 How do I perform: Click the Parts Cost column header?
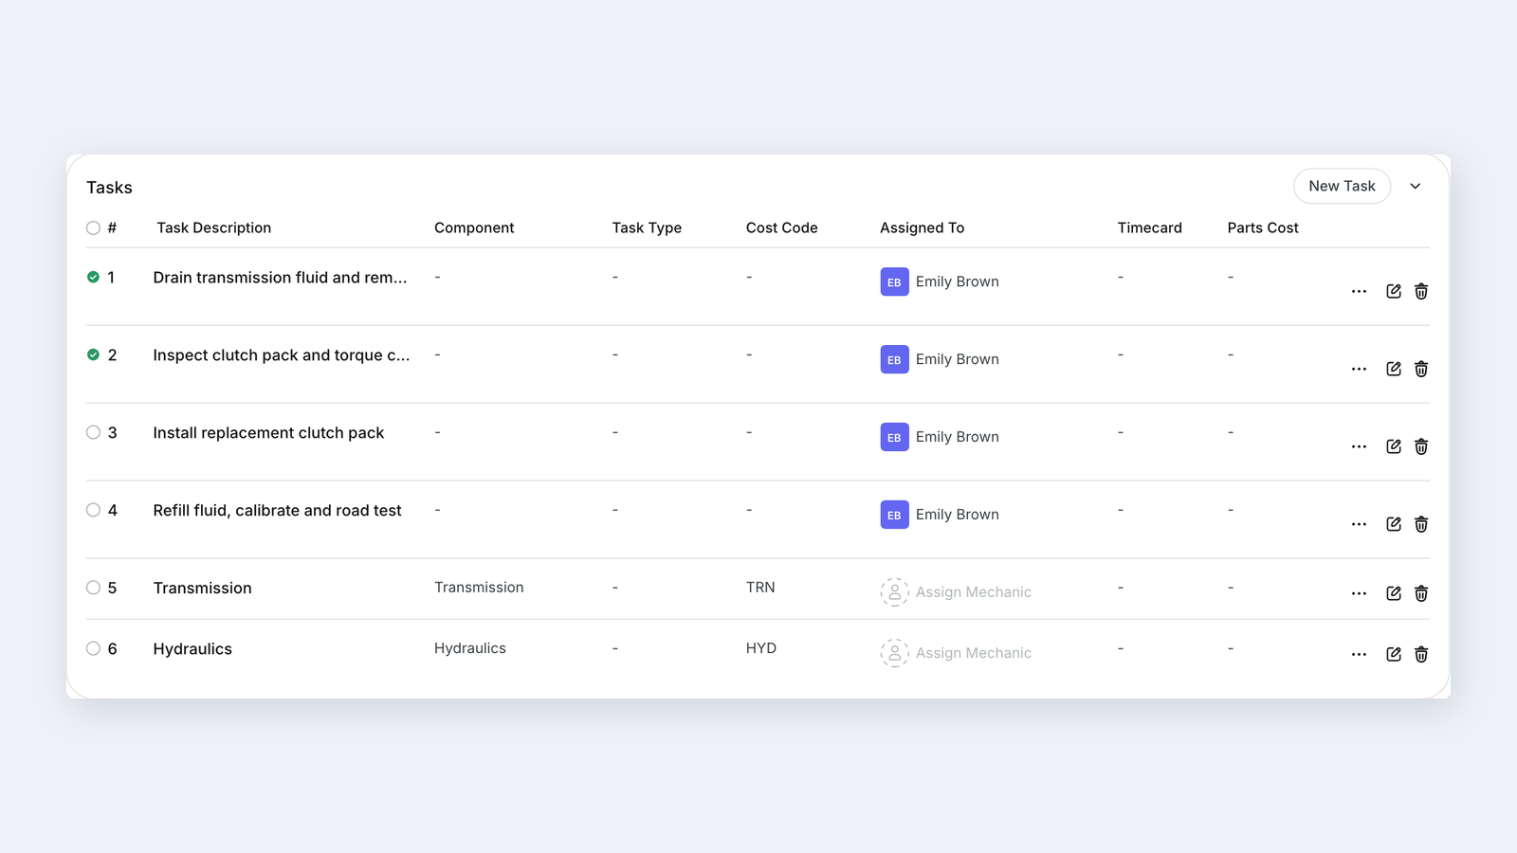point(1263,227)
